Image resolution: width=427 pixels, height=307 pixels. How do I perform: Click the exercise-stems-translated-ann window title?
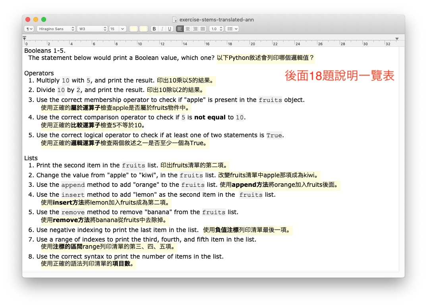pyautogui.click(x=216, y=19)
